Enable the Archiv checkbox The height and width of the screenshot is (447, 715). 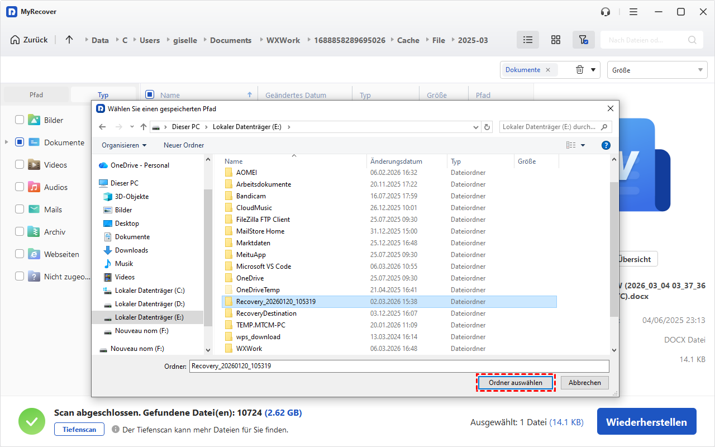tap(20, 231)
